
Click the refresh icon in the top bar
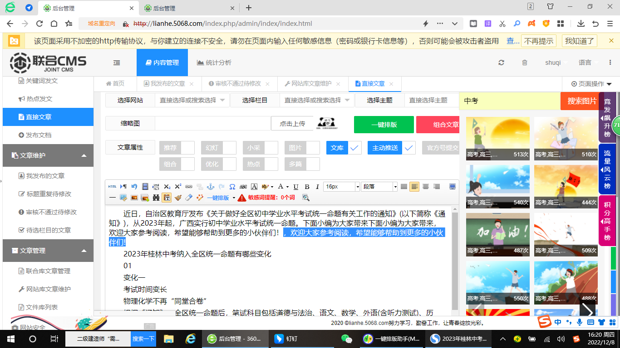coord(501,63)
